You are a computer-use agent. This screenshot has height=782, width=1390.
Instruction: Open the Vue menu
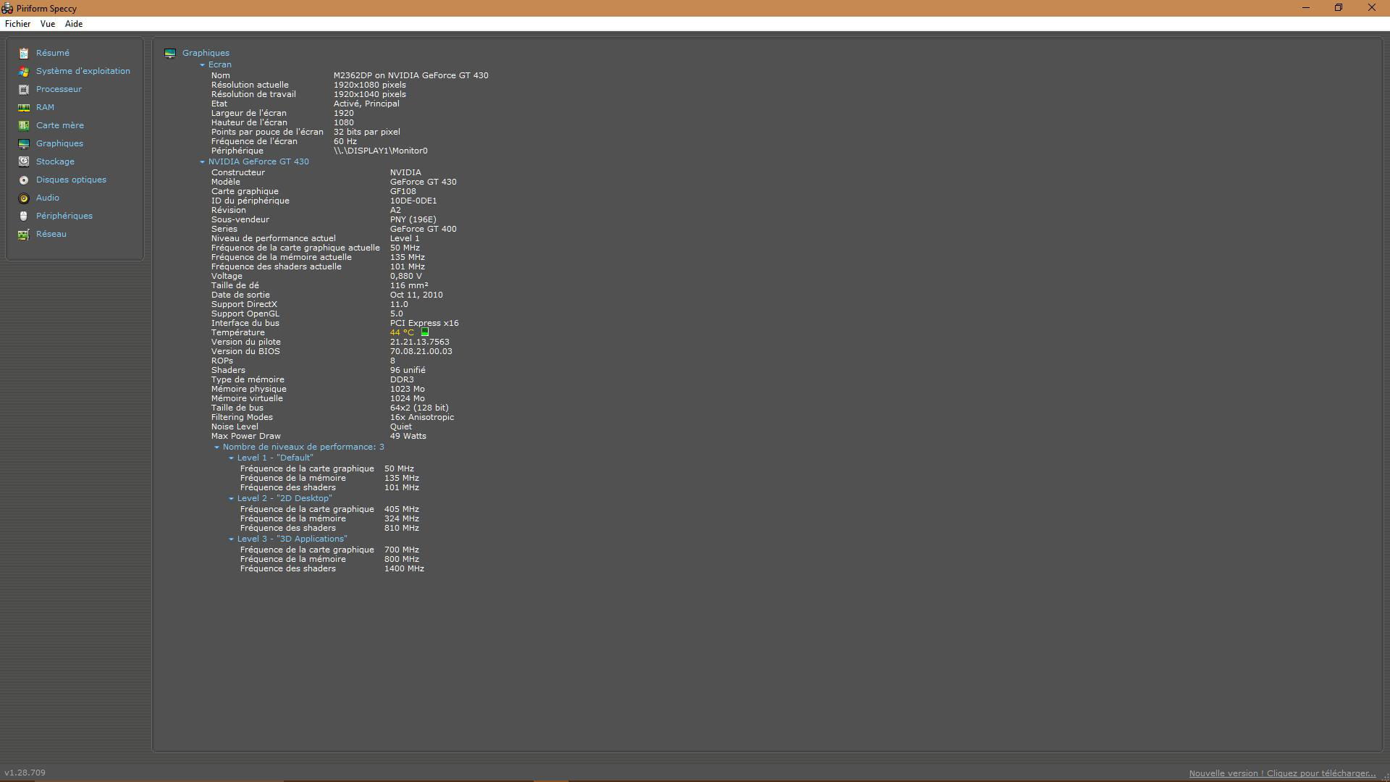(x=48, y=24)
